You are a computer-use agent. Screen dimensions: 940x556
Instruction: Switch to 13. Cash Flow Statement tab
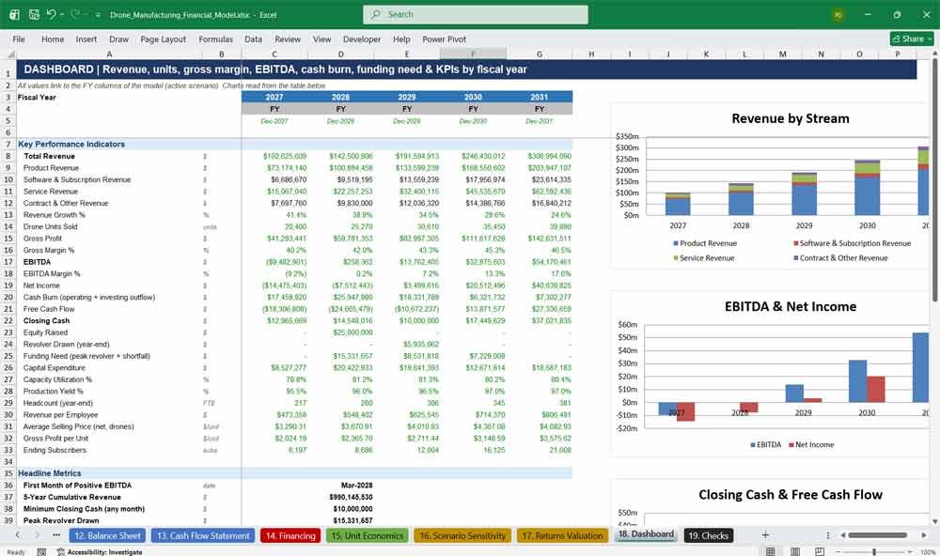pos(203,535)
